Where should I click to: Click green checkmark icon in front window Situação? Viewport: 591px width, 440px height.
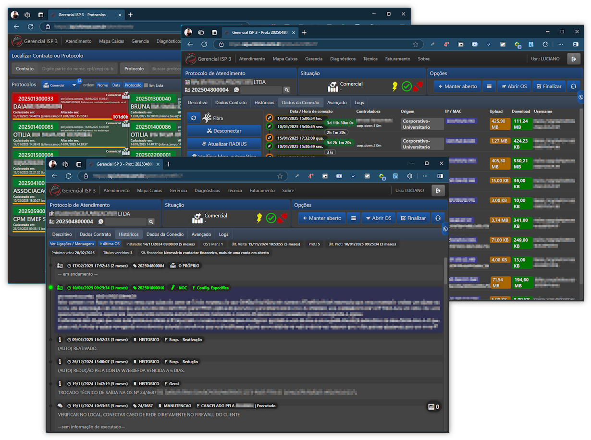(x=271, y=218)
